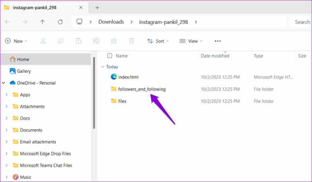The width and height of the screenshot is (312, 182).
Task: Expand the Apps folder node
Action: [7, 95]
